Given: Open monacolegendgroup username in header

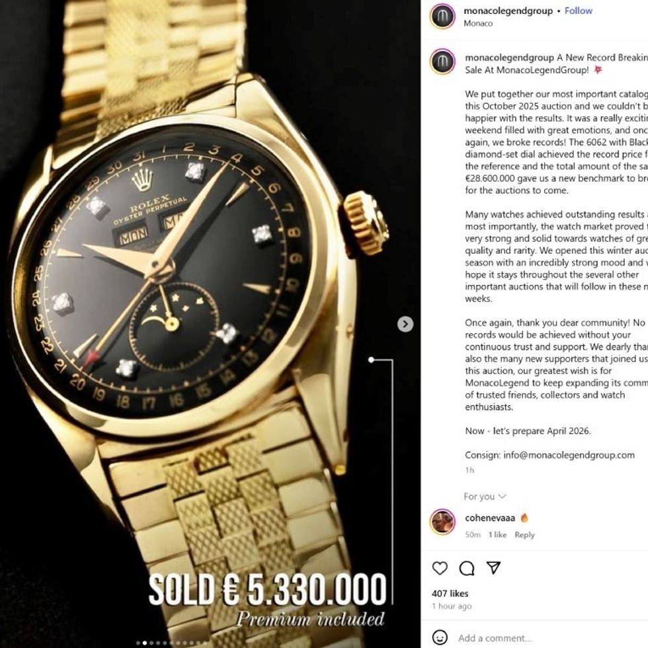Looking at the screenshot, I should click(x=508, y=11).
